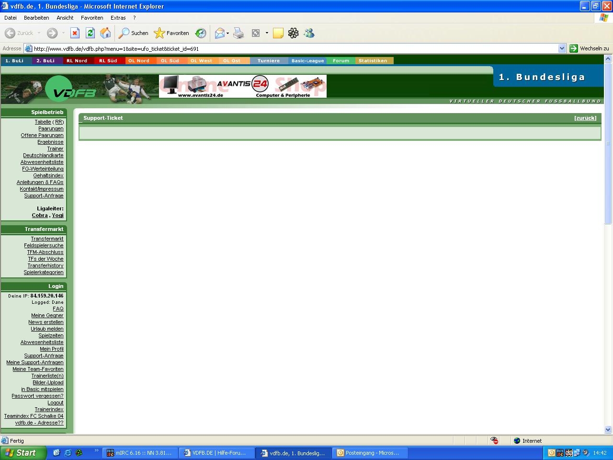613x460 pixels.
Task: Open the Logout link in the Login panel
Action: [x=55, y=402]
